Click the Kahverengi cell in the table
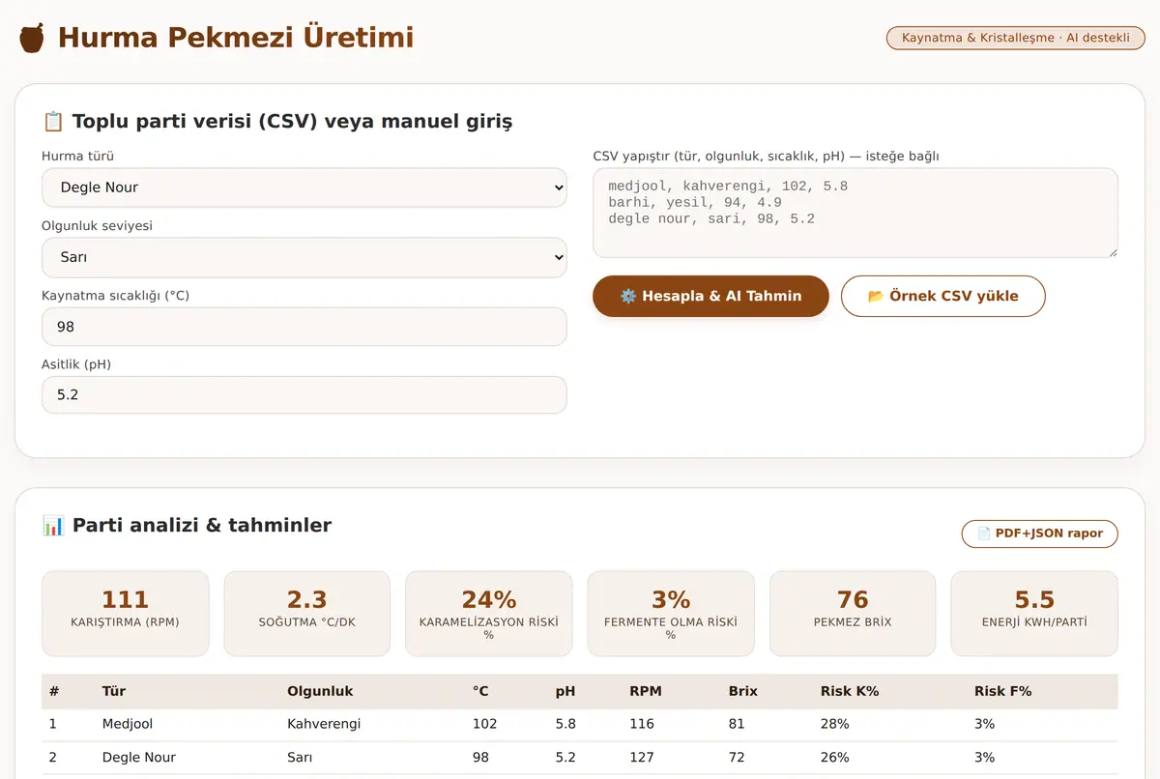 click(324, 724)
